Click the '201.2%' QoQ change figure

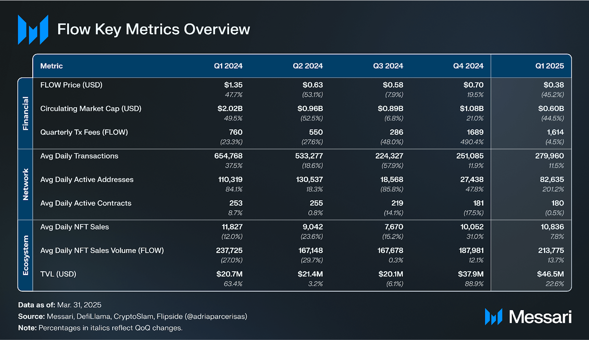pyautogui.click(x=553, y=189)
